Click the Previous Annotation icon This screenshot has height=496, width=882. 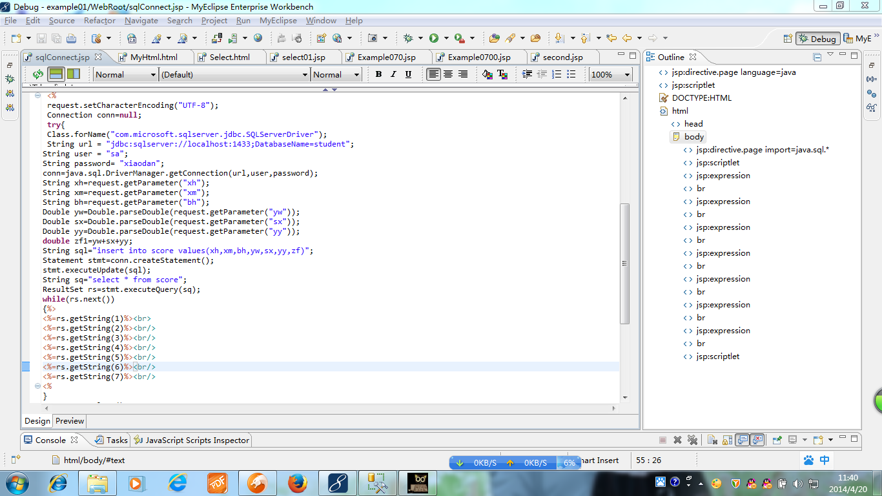point(585,38)
